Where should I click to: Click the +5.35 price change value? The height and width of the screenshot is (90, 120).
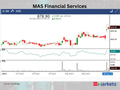pos(55,16)
